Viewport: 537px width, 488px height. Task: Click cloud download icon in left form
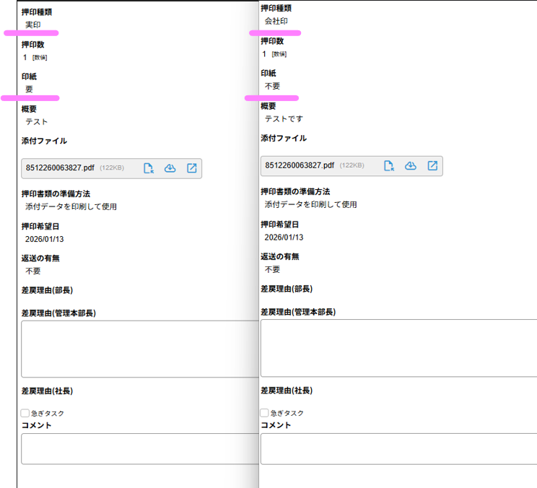coord(170,168)
